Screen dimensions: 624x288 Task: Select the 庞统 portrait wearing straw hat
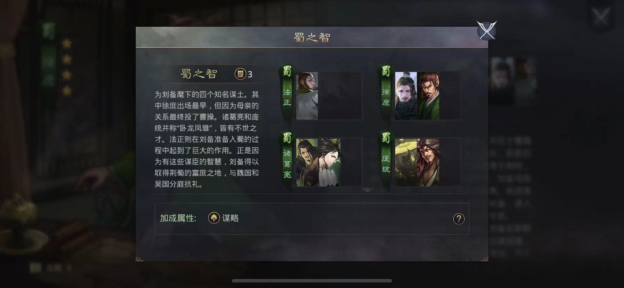click(x=406, y=162)
